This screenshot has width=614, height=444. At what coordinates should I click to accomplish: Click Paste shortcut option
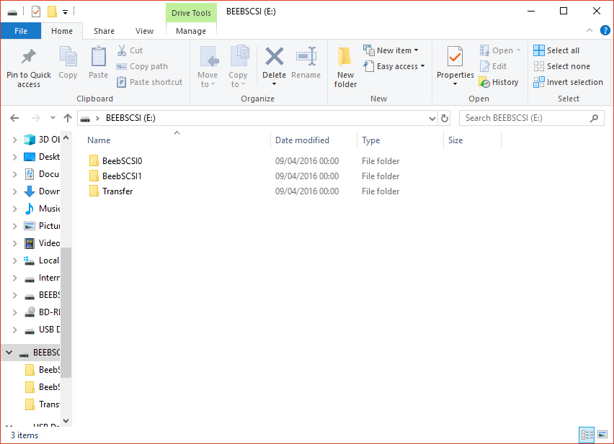click(150, 82)
